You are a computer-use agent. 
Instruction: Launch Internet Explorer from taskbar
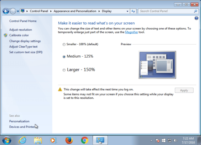23,140
